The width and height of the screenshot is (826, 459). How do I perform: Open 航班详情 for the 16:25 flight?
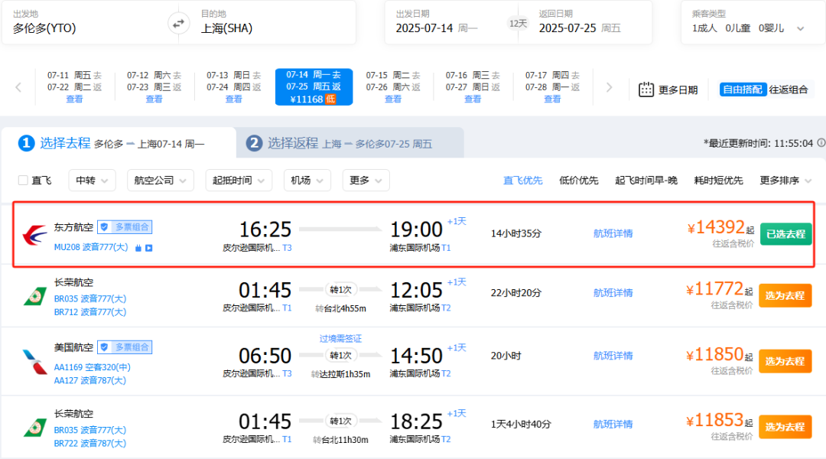(613, 233)
